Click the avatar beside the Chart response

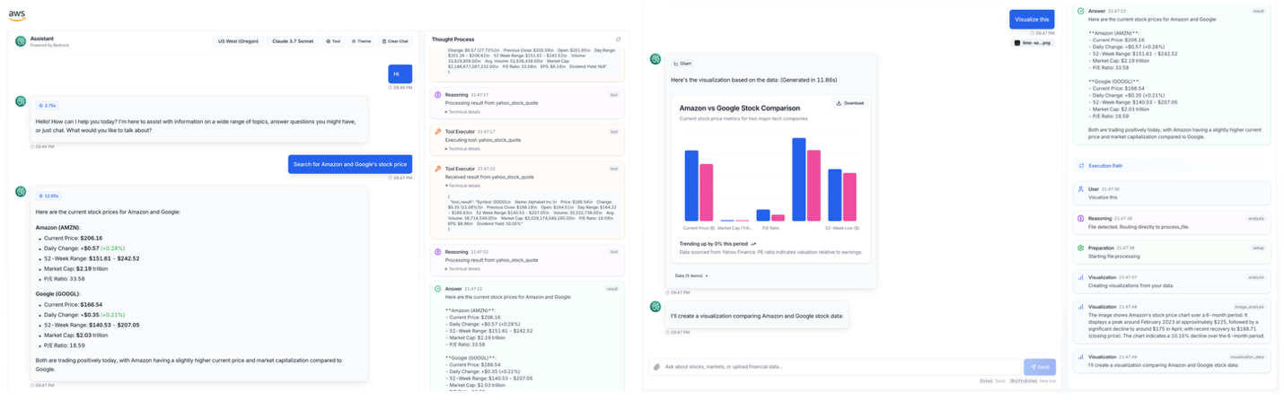[655, 59]
